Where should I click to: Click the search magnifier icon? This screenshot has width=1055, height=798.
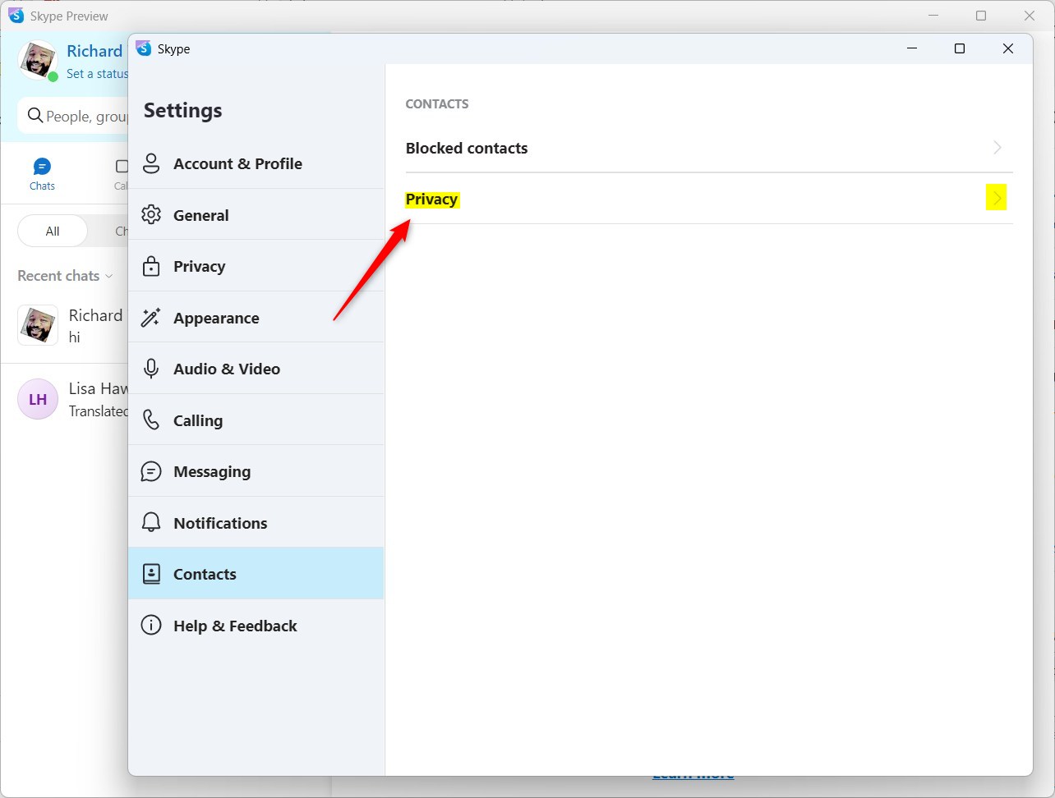35,116
